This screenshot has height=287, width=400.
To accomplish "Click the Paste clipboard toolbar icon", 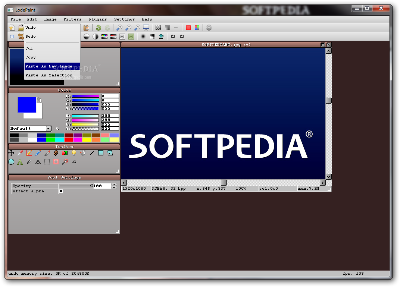I will (86, 28).
